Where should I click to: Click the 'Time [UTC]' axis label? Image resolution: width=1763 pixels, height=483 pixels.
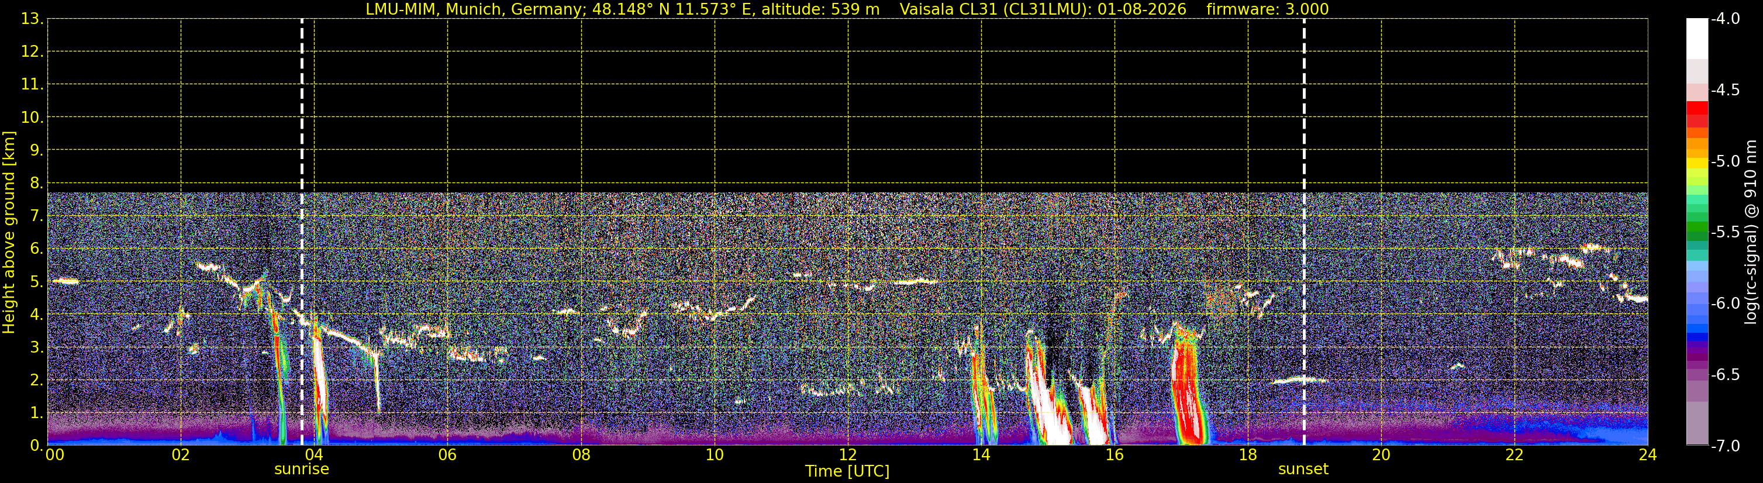click(x=847, y=471)
